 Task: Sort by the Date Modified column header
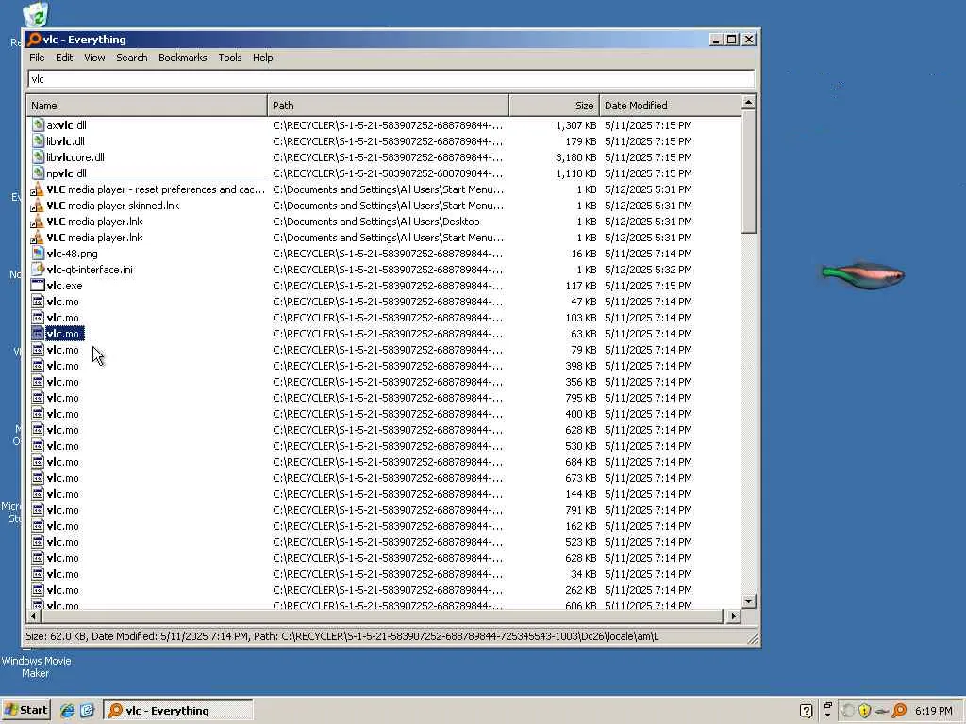tap(671, 106)
